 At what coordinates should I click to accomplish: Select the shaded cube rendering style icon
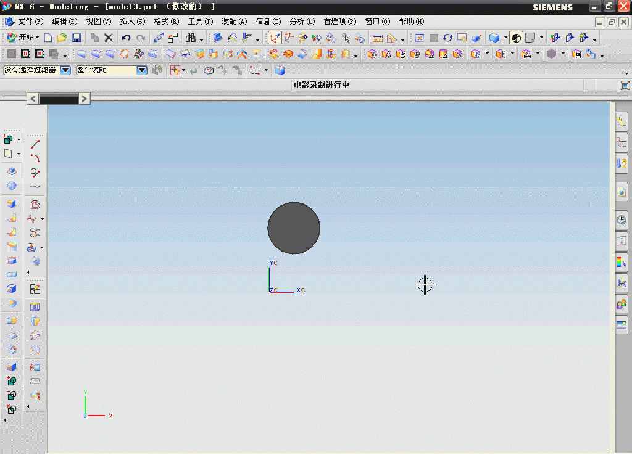(x=494, y=38)
